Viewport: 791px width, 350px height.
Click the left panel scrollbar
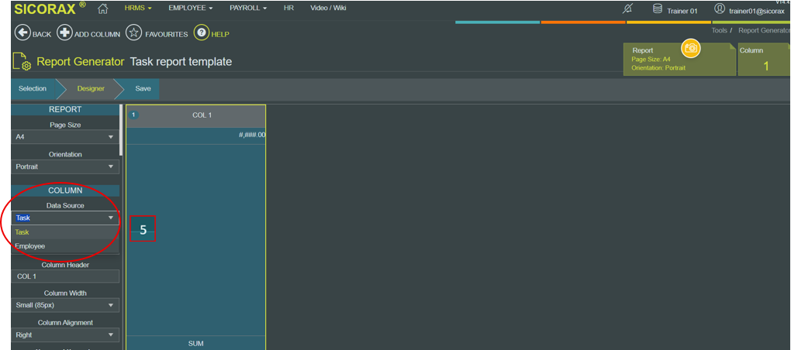click(x=120, y=130)
